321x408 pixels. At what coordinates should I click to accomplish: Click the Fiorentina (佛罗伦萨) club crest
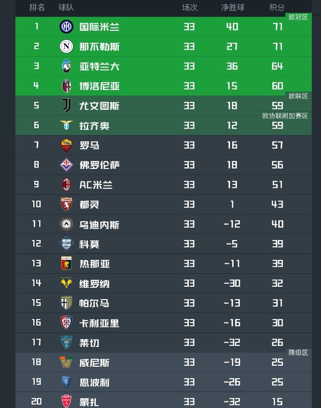tap(66, 165)
